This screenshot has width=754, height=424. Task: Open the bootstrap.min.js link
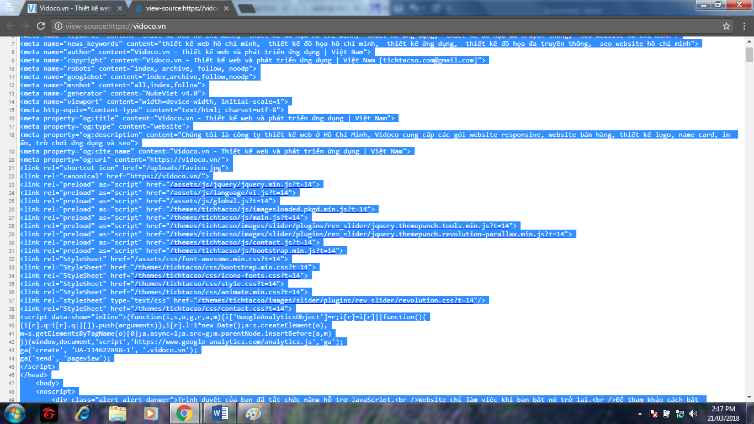254,251
